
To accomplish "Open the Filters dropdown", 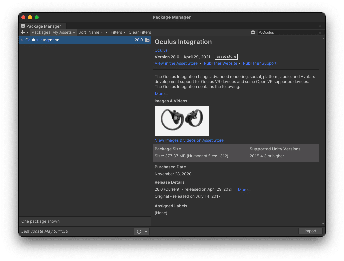I will pos(118,32).
